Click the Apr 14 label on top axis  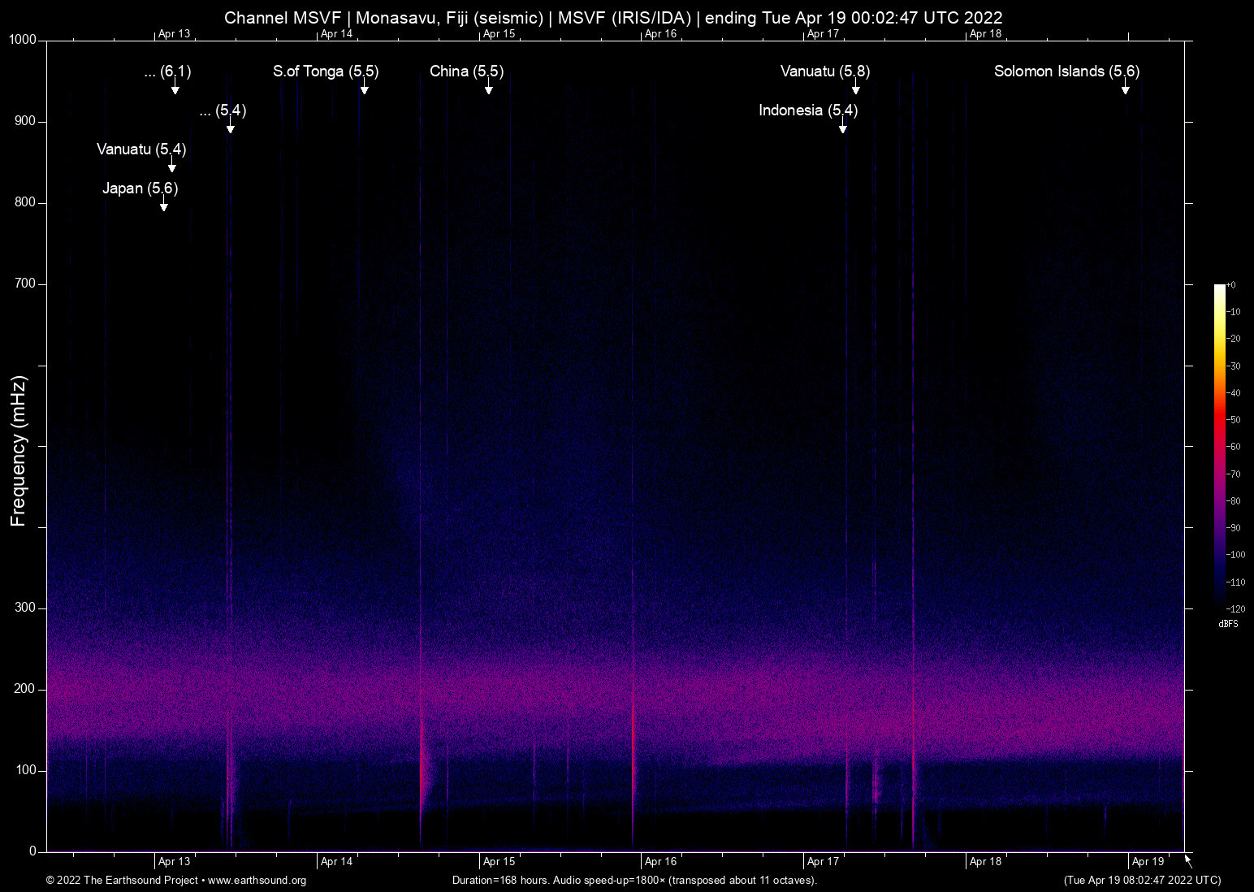tap(336, 34)
